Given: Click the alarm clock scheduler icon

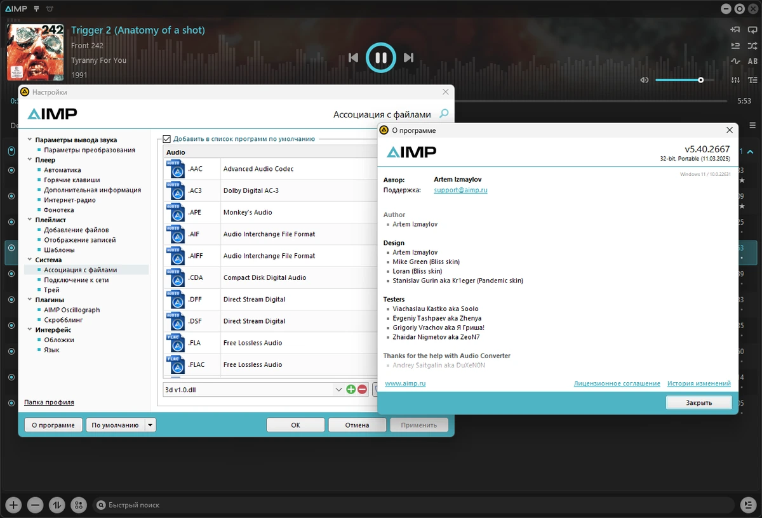Looking at the screenshot, I should (50, 9).
